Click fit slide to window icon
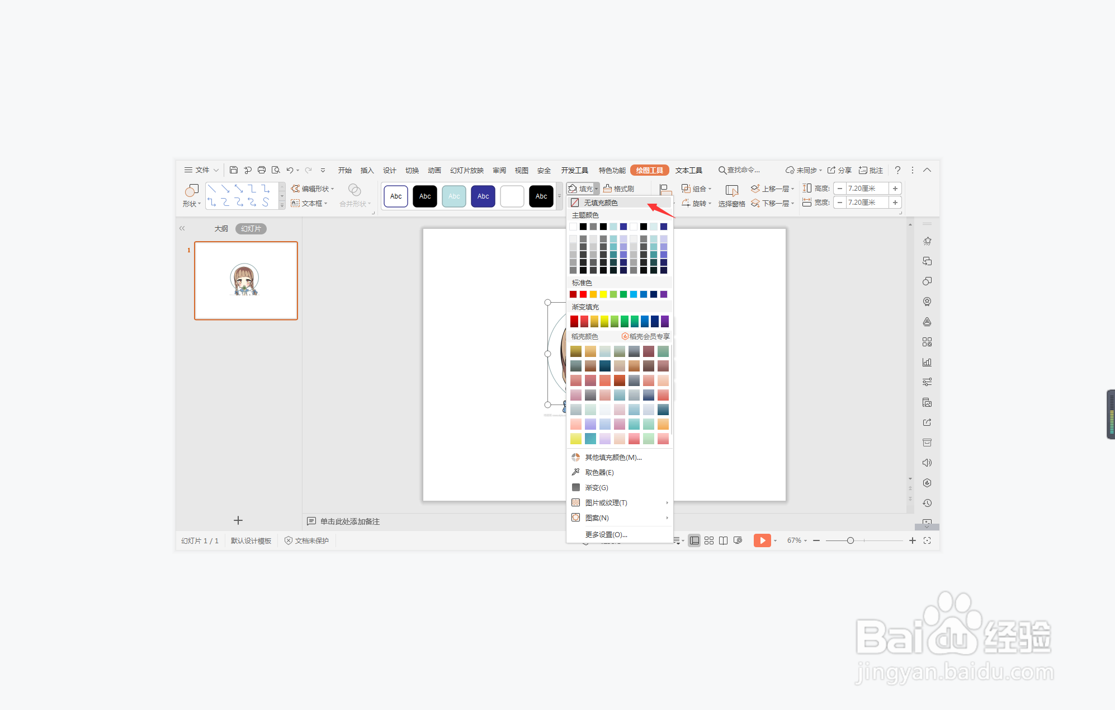1115x710 pixels. [x=927, y=540]
